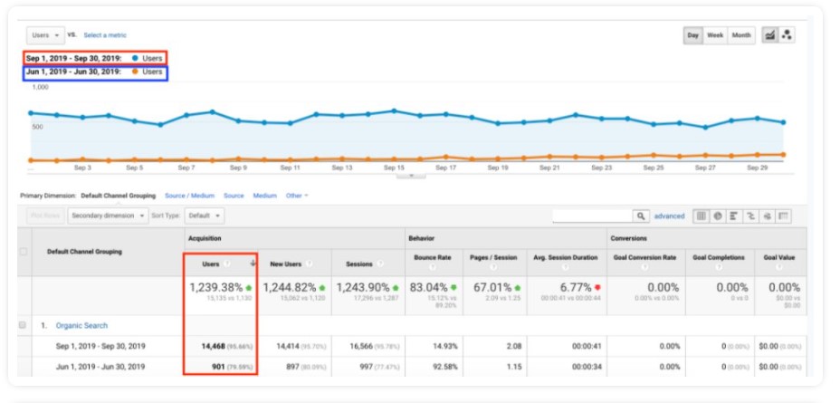Select the pivot table view icon
Viewport: 840px width, 403px height.
click(783, 216)
